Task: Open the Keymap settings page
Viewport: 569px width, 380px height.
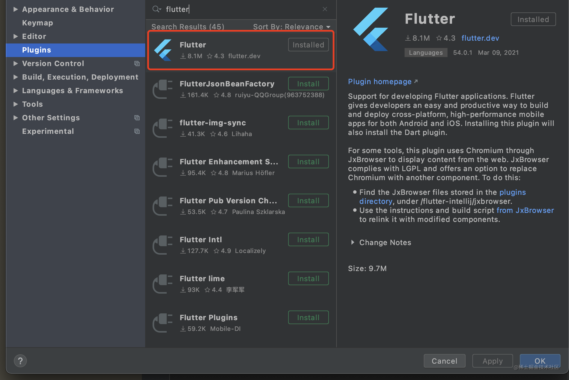Action: [x=37, y=23]
